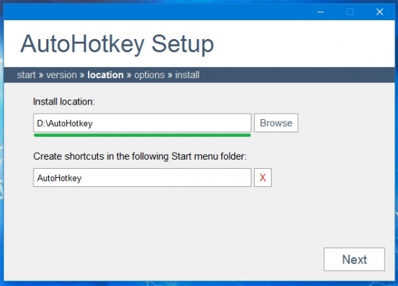This screenshot has width=398, height=286.
Task: Click the » separator after start
Action: 41,75
